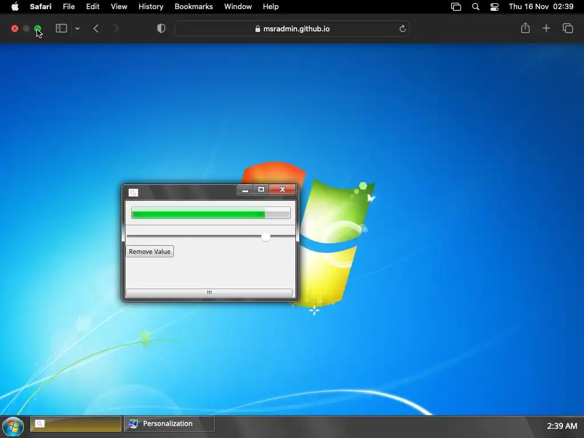Click the green progress bar

[211, 213]
